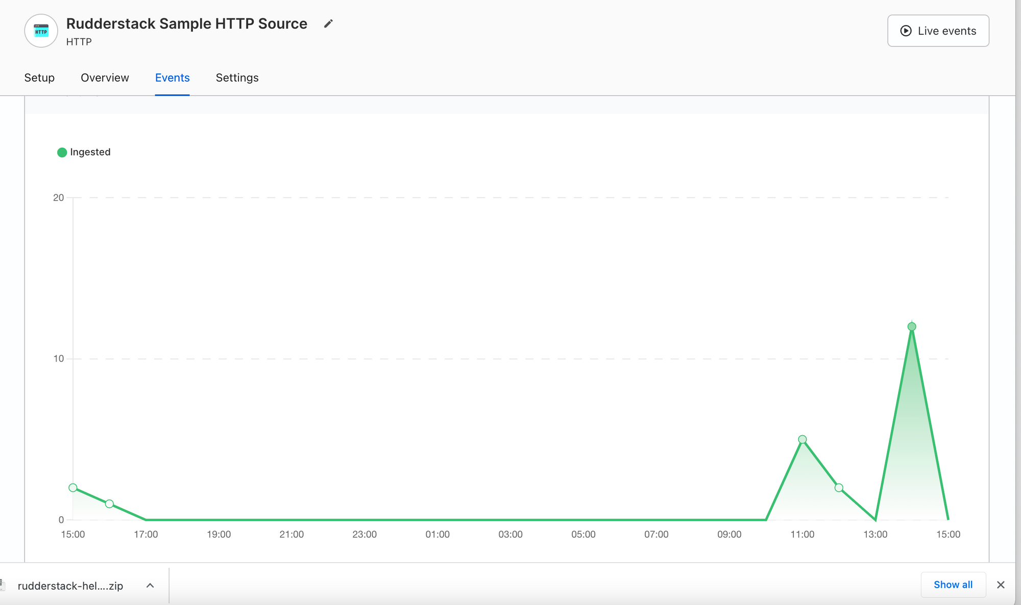1021x605 pixels.
Task: Click the first data point at 15:00
Action: tap(73, 488)
